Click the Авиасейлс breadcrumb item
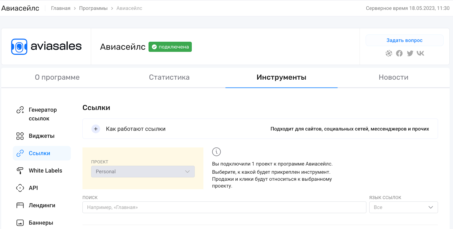This screenshot has width=453, height=229. pyautogui.click(x=129, y=8)
